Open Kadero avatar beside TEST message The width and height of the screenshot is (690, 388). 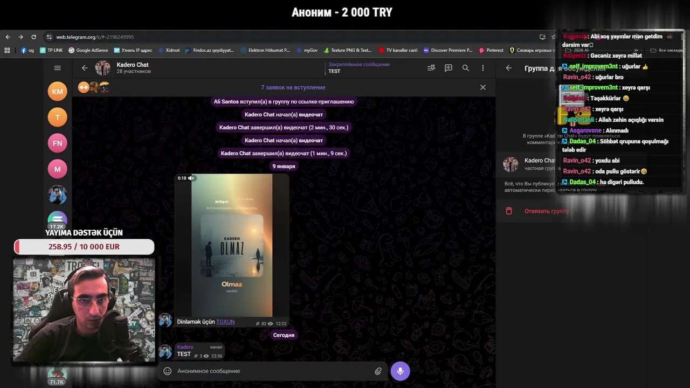(165, 352)
